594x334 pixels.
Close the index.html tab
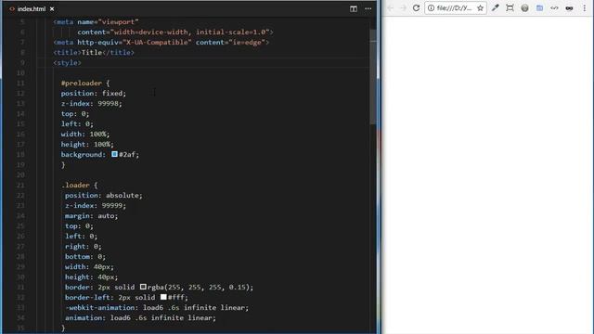tap(52, 8)
